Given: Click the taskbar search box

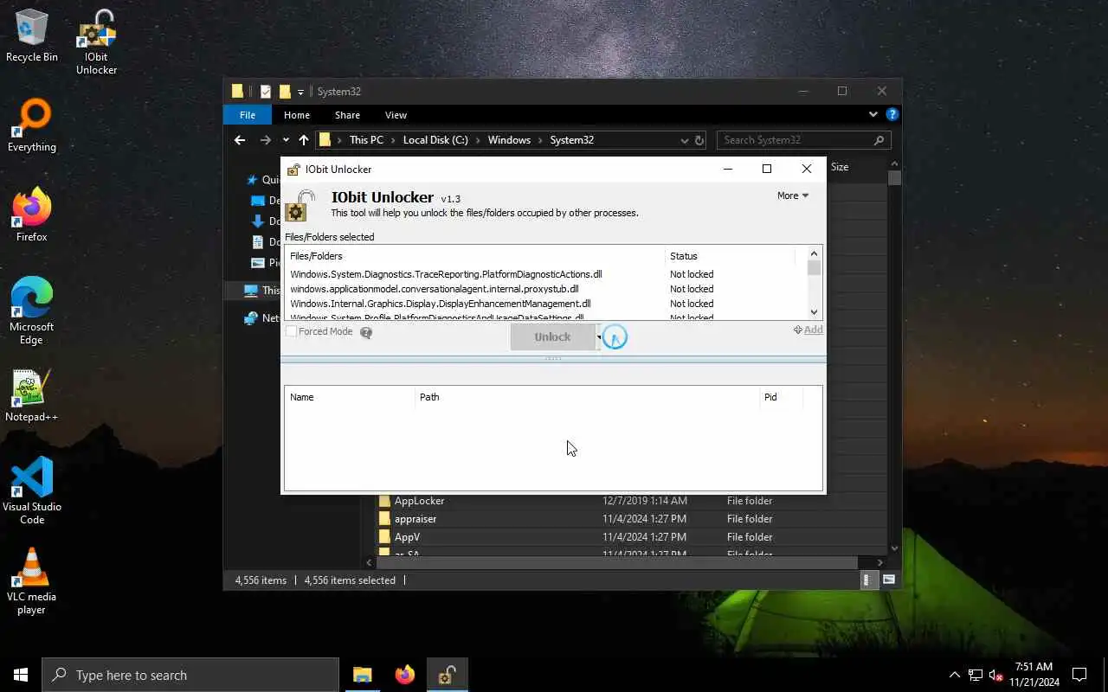Looking at the screenshot, I should click(x=190, y=675).
